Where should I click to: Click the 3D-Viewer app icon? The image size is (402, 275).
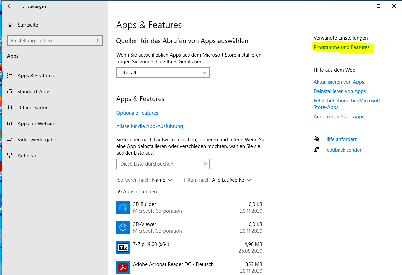pyautogui.click(x=123, y=227)
